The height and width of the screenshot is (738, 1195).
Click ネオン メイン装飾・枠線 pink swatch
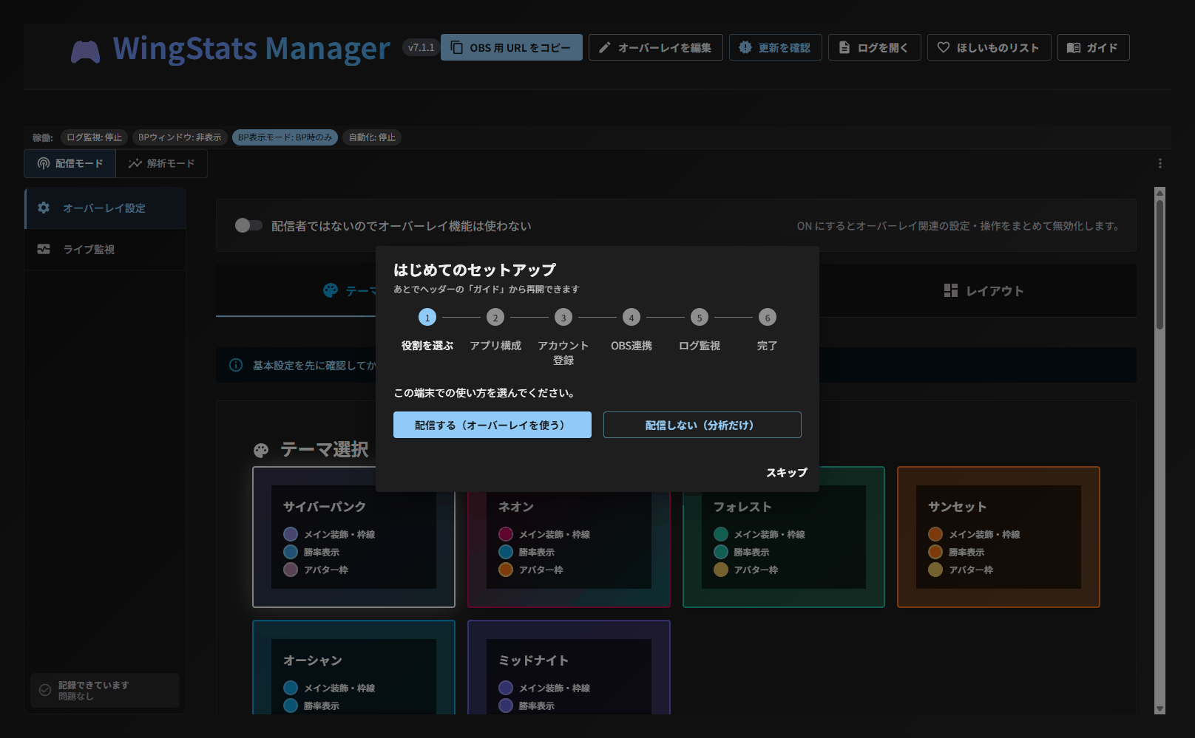pyautogui.click(x=506, y=534)
